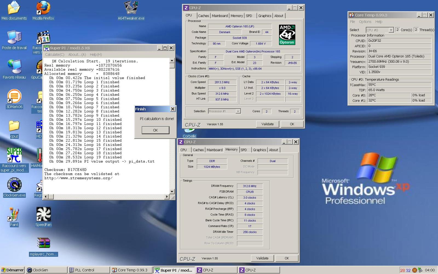
Task: Click the Super PI title bar icon
Action: pos(47,48)
